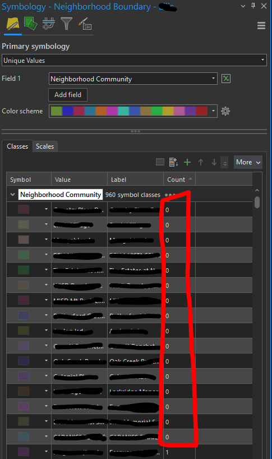Click the Add field button

pyautogui.click(x=68, y=95)
